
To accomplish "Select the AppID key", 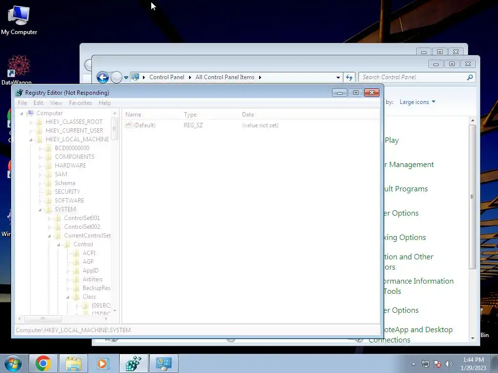I will 90,271.
